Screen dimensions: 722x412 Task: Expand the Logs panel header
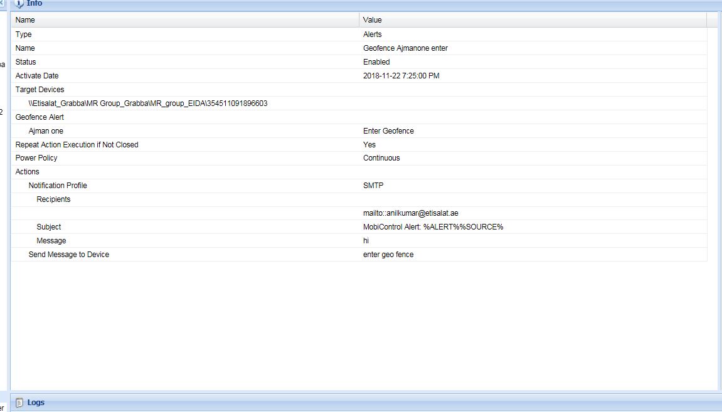point(36,402)
